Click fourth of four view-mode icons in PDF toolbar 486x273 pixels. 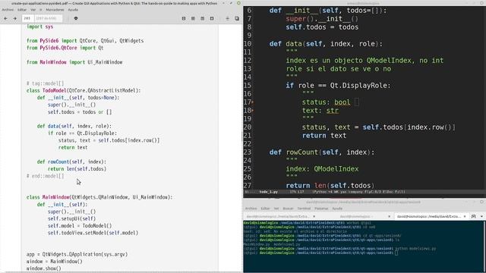pos(212,18)
